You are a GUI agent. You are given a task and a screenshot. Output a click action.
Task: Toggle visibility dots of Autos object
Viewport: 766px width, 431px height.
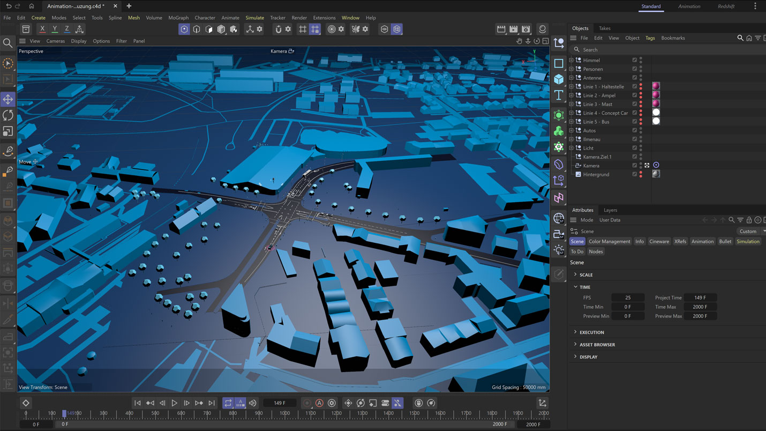641,131
